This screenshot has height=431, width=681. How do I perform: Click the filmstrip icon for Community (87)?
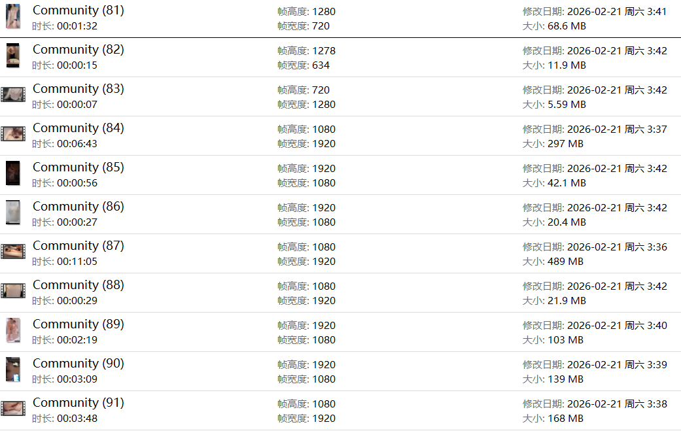tap(13, 252)
